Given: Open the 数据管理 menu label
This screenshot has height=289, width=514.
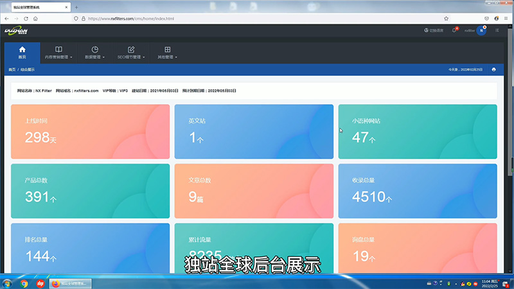Looking at the screenshot, I should 93,57.
